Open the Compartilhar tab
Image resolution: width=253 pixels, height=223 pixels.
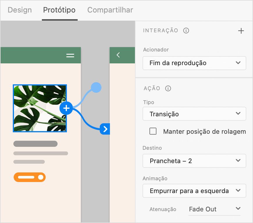pos(110,10)
